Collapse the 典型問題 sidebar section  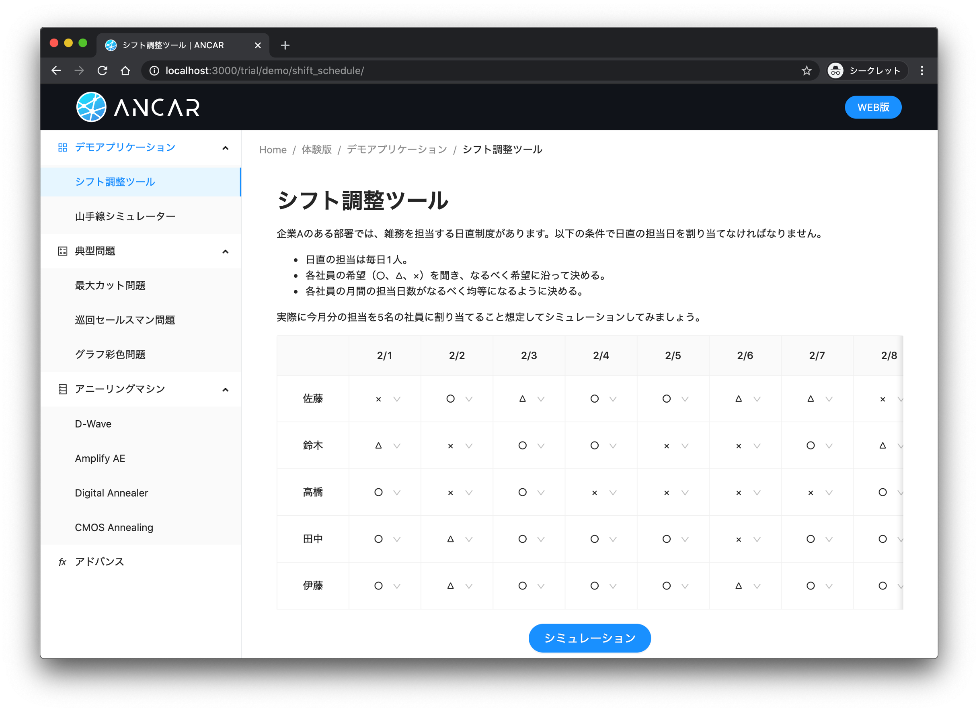(x=225, y=252)
